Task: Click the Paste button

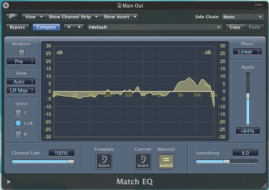Action: (x=254, y=27)
